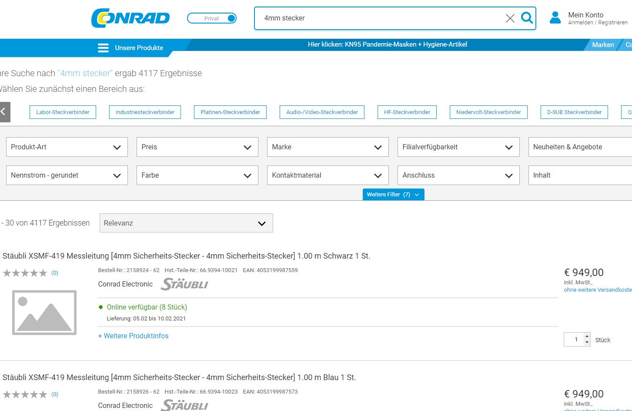Click KN95 Pandemie-Masken banner link
The width and height of the screenshot is (632, 411).
(x=388, y=44)
